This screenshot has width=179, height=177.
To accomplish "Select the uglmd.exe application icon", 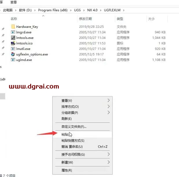I will pos(13,60).
